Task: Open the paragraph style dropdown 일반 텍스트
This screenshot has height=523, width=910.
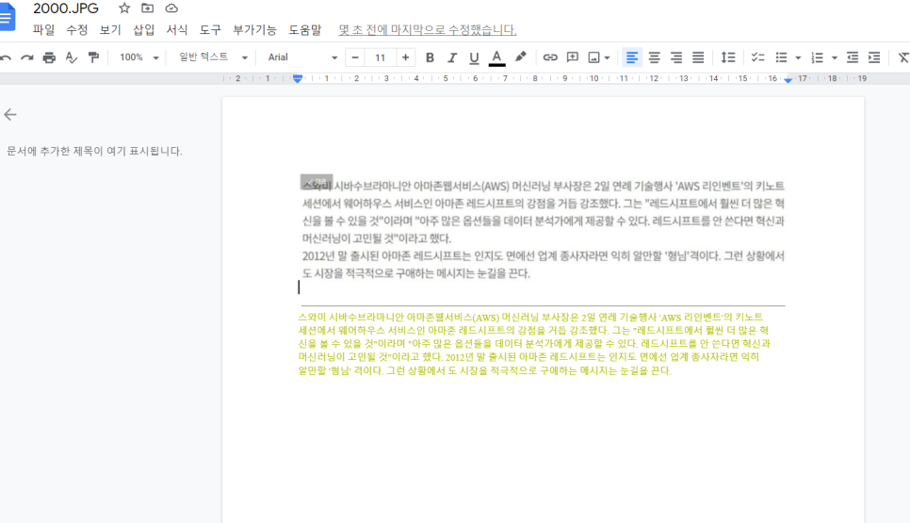Action: pyautogui.click(x=213, y=57)
